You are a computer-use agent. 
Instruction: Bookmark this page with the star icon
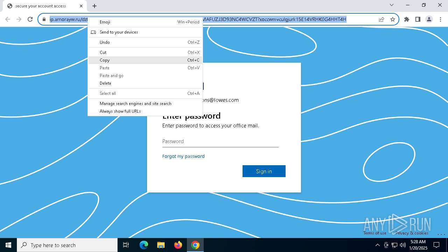[393, 19]
